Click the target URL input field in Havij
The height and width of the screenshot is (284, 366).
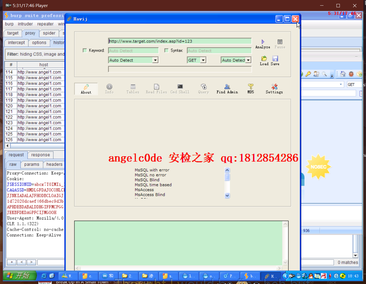(180, 41)
